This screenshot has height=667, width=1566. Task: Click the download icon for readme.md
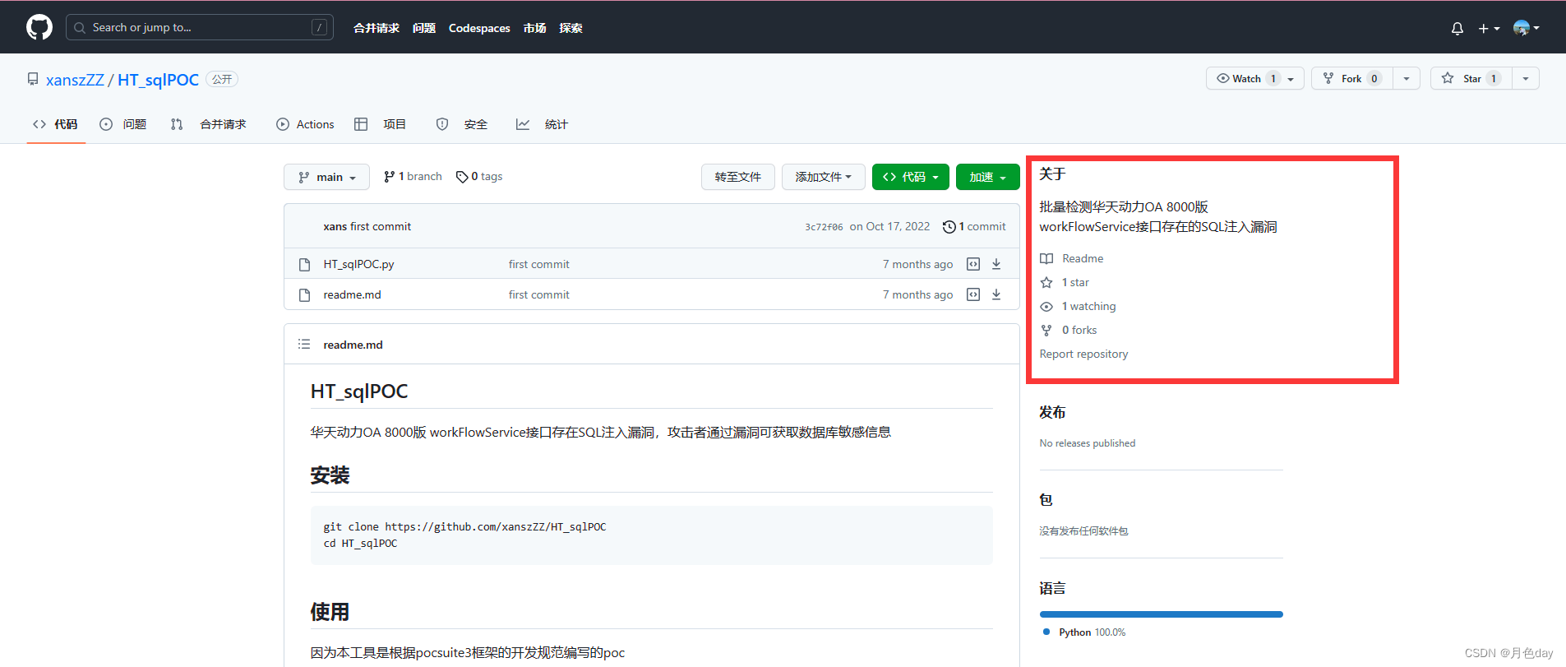996,294
